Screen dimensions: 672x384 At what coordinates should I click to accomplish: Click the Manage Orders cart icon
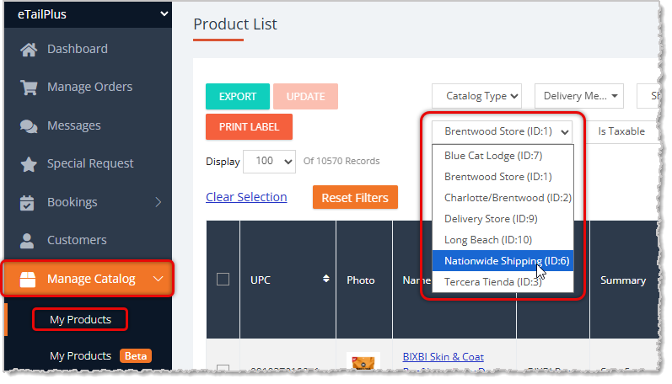[x=29, y=88]
